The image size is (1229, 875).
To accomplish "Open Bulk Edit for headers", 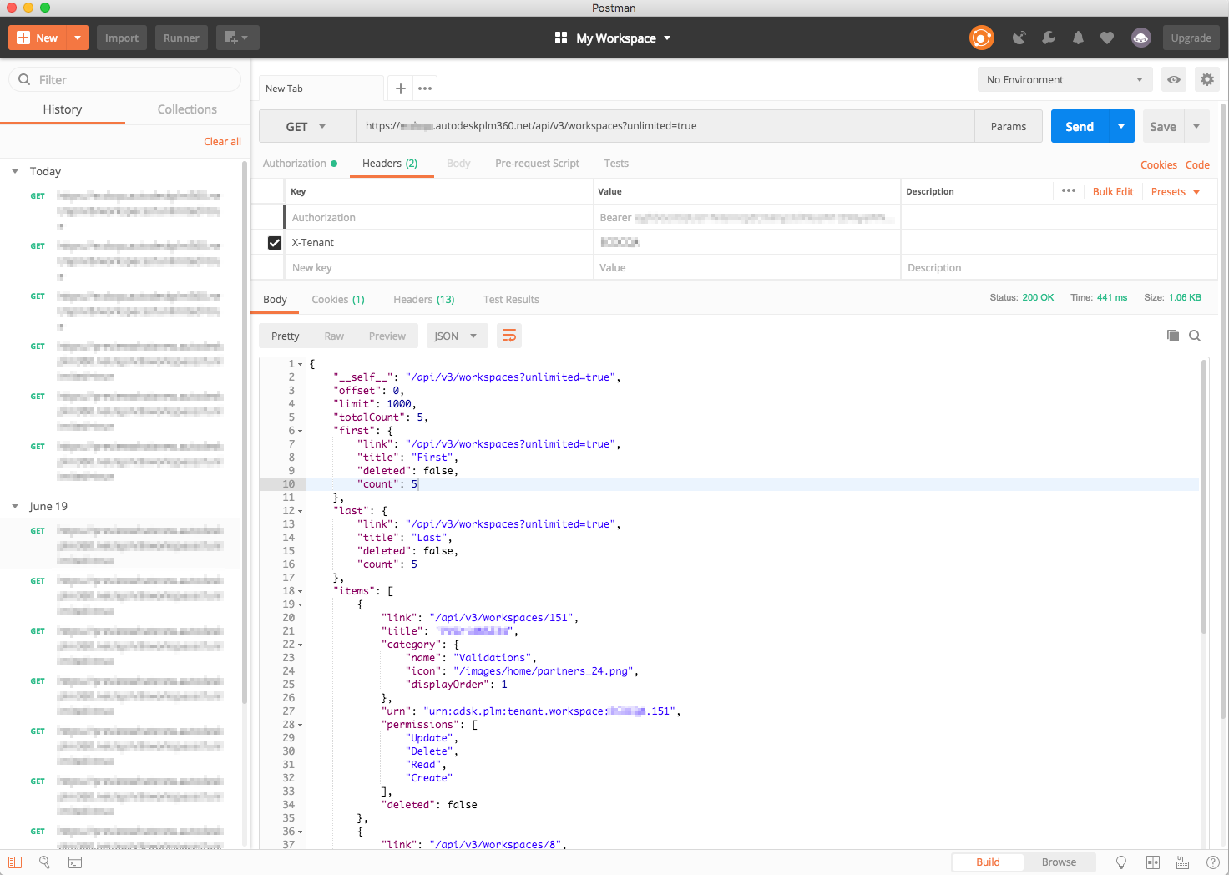I will click(1113, 192).
